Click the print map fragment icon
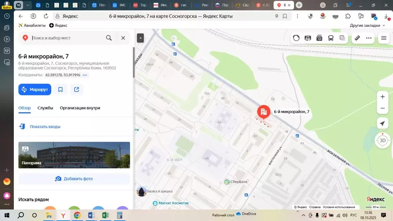 point(342,38)
